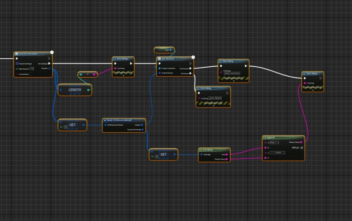Click the Session Settings output pin

point(144,130)
